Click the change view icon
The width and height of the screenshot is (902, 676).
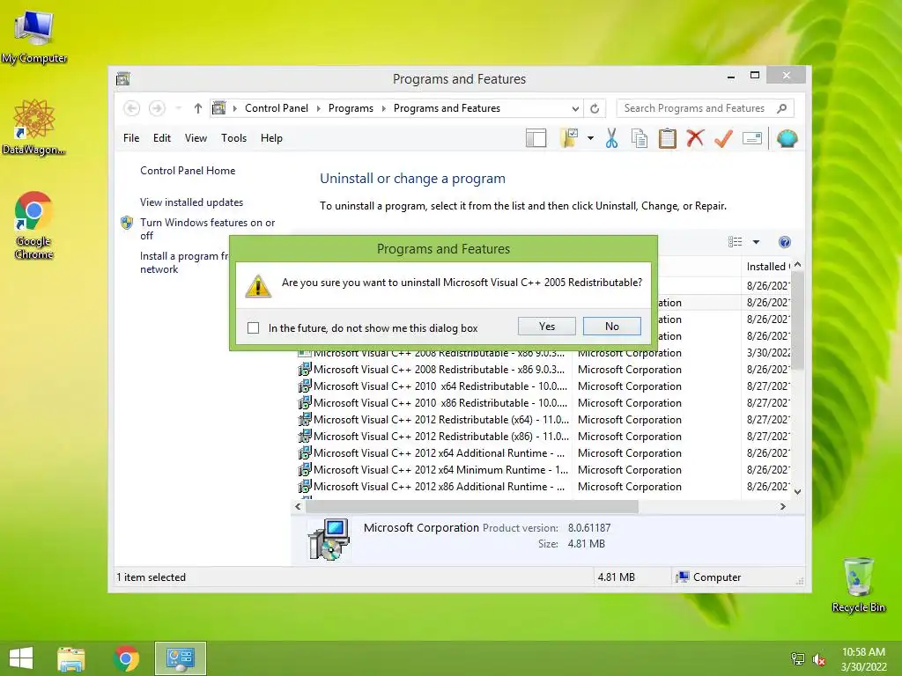(x=736, y=242)
